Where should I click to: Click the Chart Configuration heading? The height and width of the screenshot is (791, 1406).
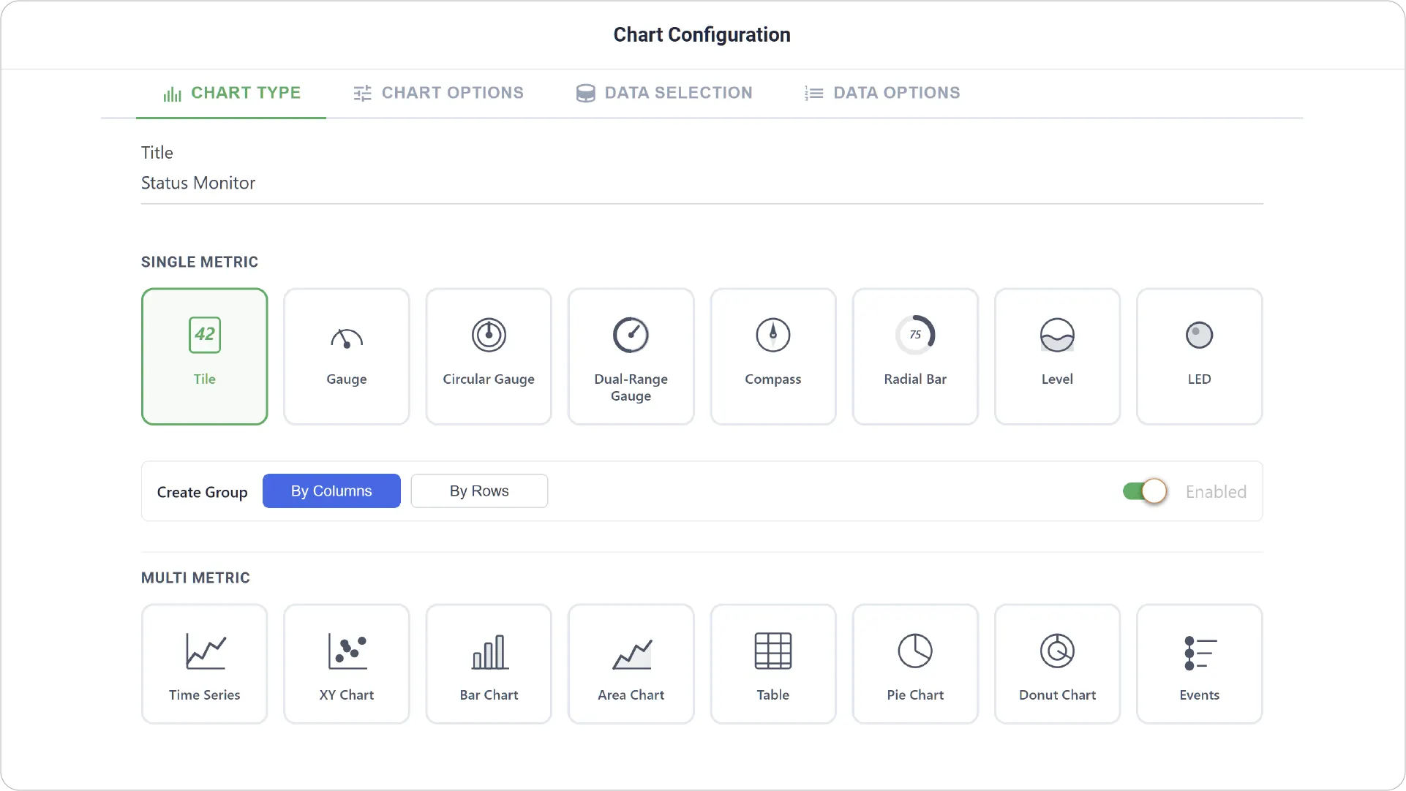coord(702,35)
